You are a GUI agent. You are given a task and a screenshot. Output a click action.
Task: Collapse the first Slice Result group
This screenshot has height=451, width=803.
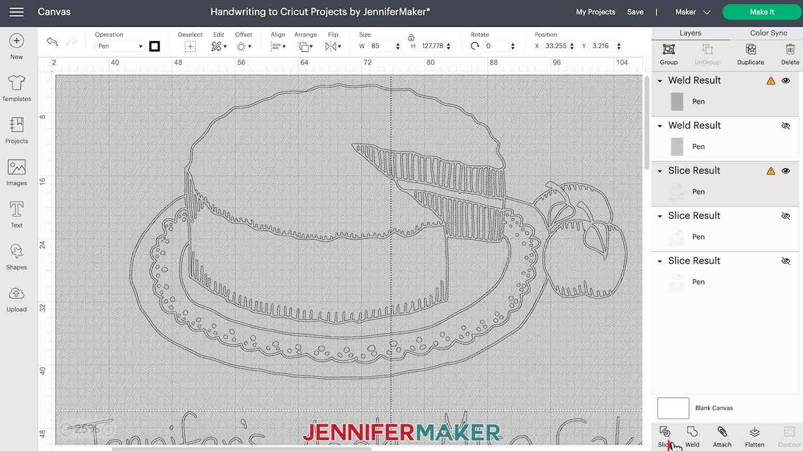click(660, 171)
